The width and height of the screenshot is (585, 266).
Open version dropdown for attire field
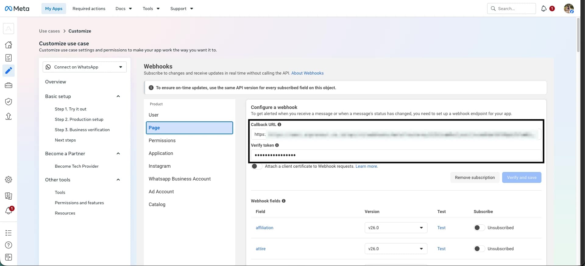pyautogui.click(x=396, y=249)
